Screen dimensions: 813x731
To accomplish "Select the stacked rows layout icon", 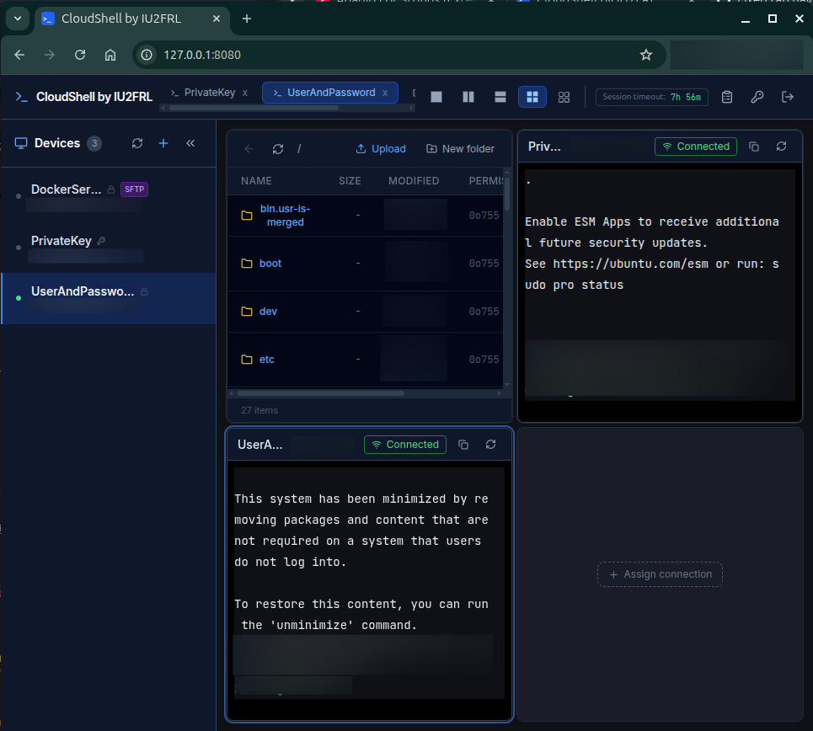I will point(500,97).
